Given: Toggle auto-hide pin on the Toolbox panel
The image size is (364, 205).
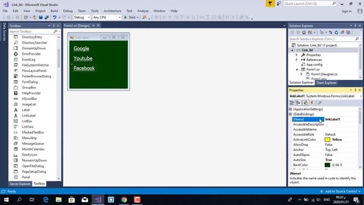Looking at the screenshot, I should click(x=54, y=26).
